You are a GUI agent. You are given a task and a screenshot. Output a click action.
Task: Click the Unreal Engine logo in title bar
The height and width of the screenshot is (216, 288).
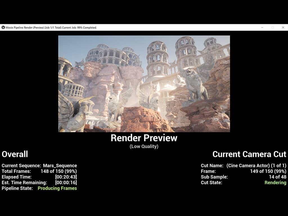tap(3, 27)
